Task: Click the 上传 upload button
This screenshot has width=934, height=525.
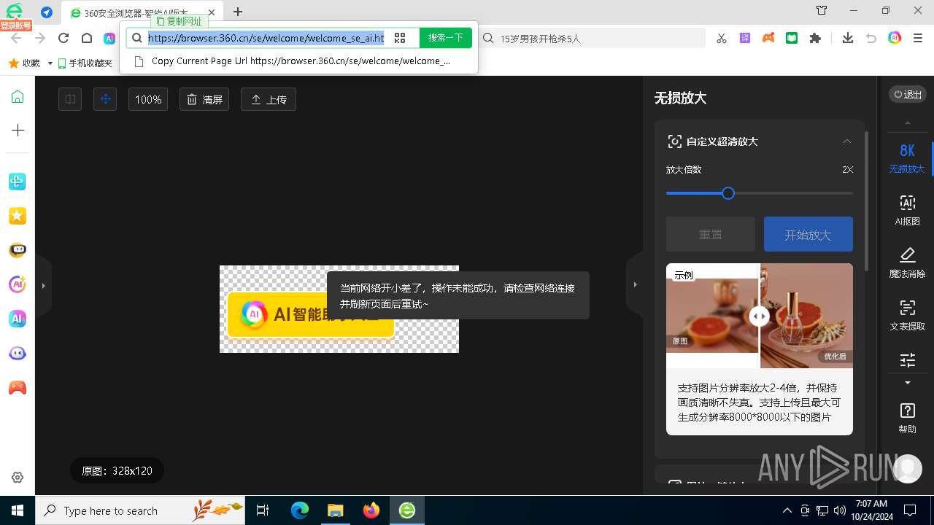Action: (269, 99)
